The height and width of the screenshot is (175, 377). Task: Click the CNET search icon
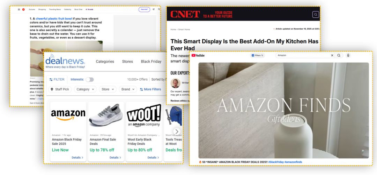(315, 15)
